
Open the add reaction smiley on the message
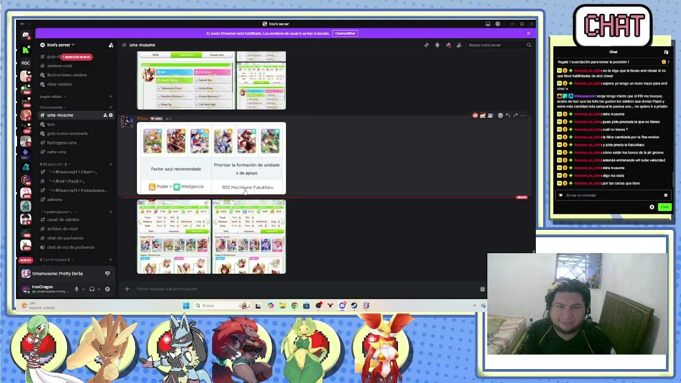pyautogui.click(x=500, y=115)
